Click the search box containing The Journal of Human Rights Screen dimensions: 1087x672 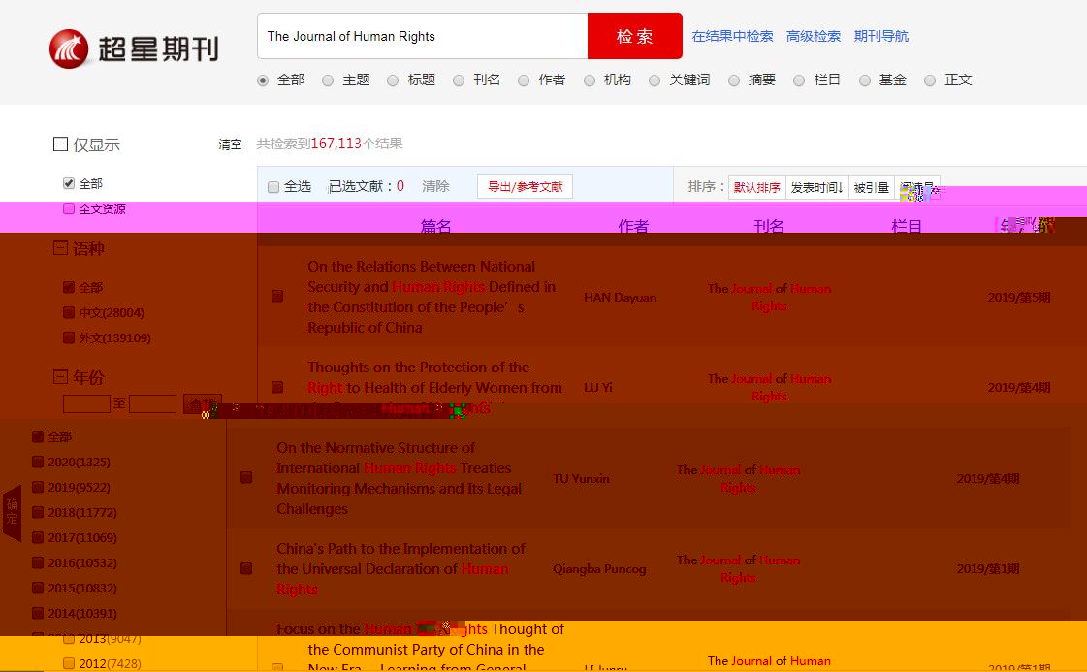[x=422, y=36]
